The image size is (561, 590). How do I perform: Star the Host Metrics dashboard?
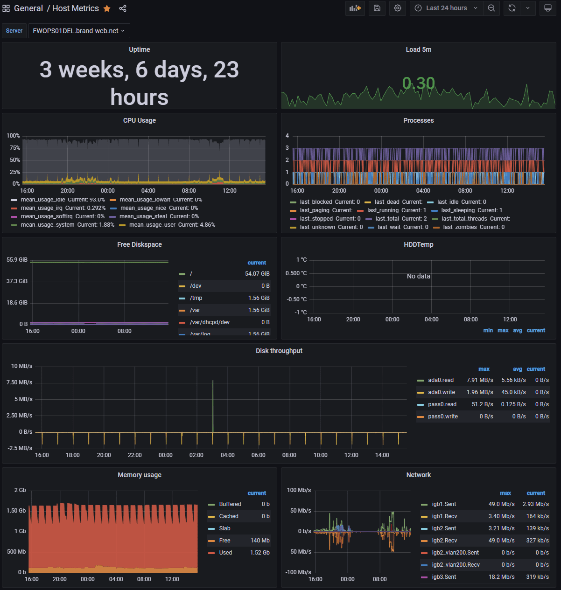click(x=107, y=8)
